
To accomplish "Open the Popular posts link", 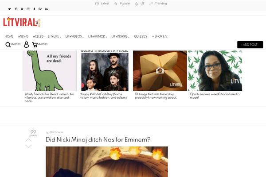I will pyautogui.click(x=125, y=4).
